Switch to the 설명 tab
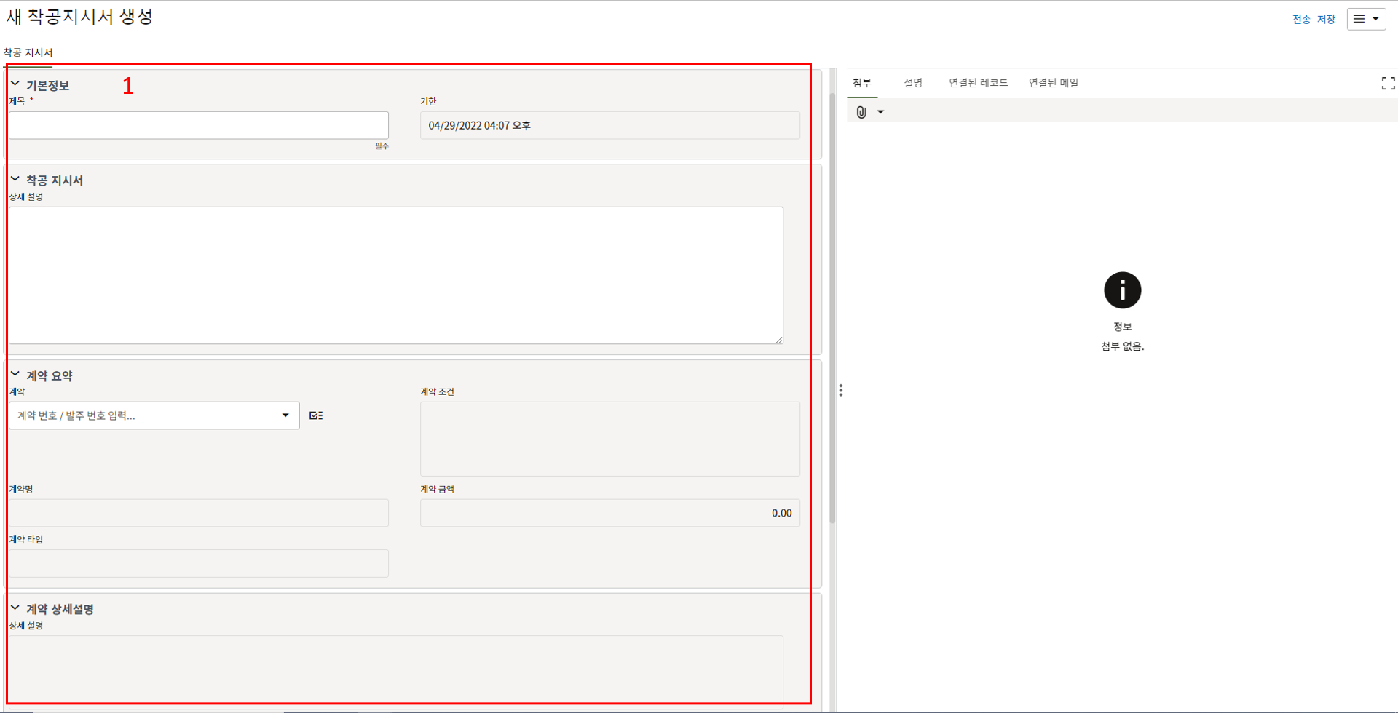Image resolution: width=1398 pixels, height=713 pixels. tap(913, 83)
